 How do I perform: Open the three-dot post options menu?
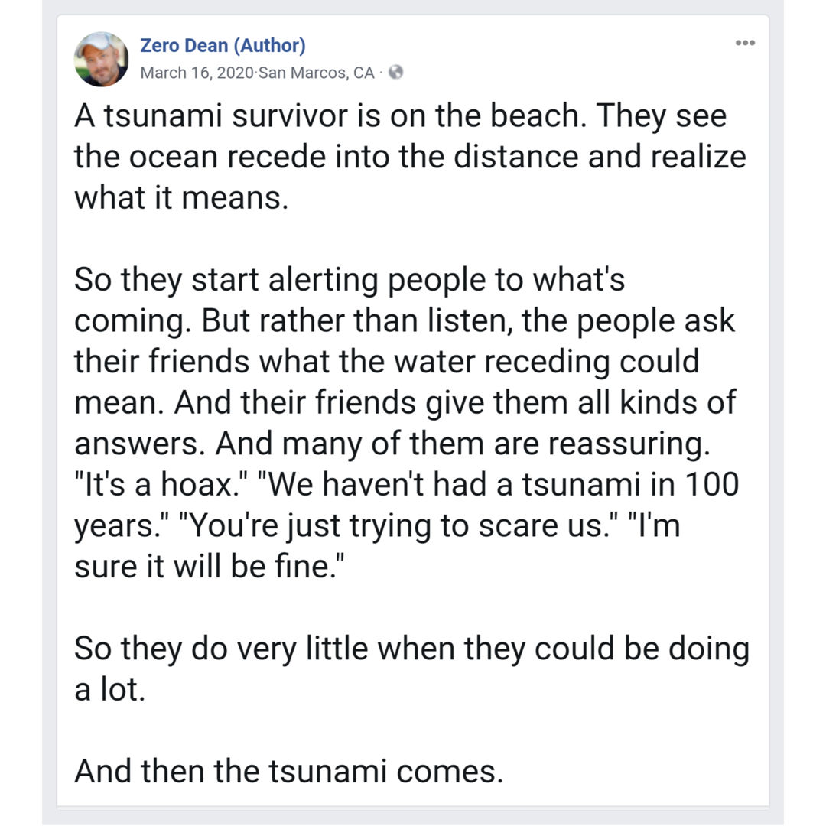[745, 43]
